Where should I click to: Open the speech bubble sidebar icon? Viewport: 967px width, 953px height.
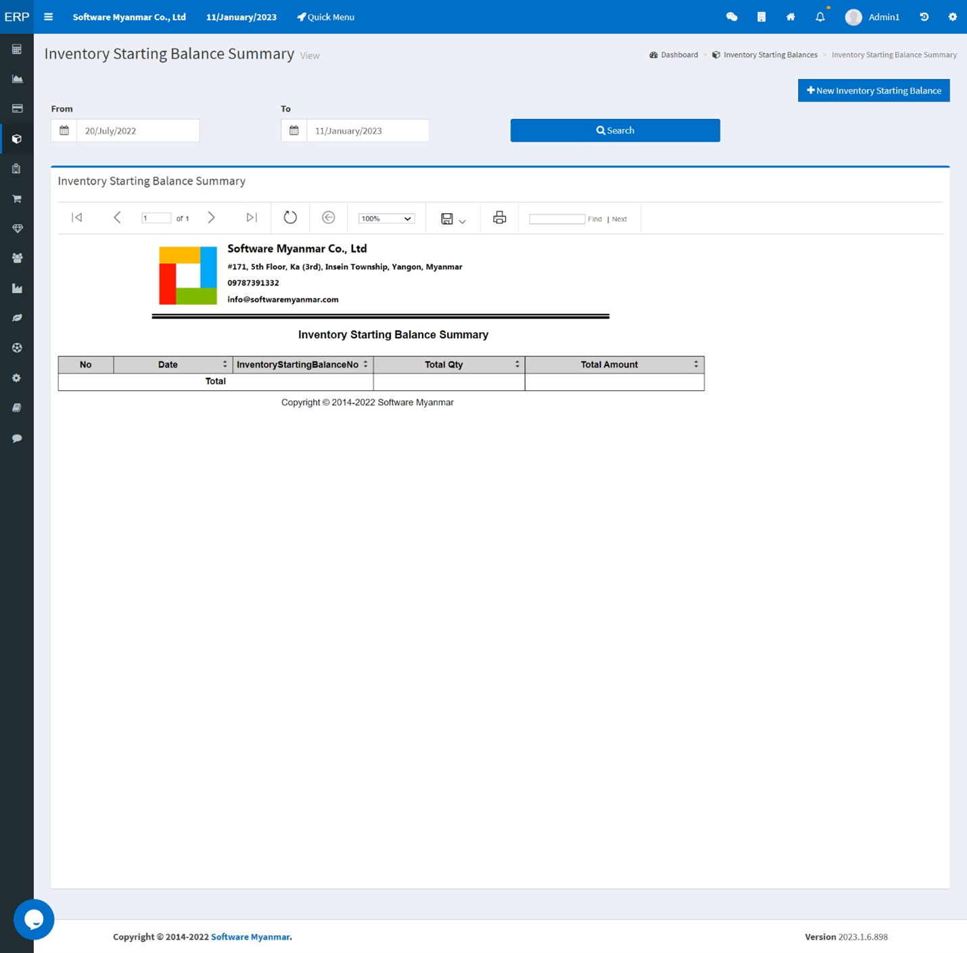click(x=17, y=438)
